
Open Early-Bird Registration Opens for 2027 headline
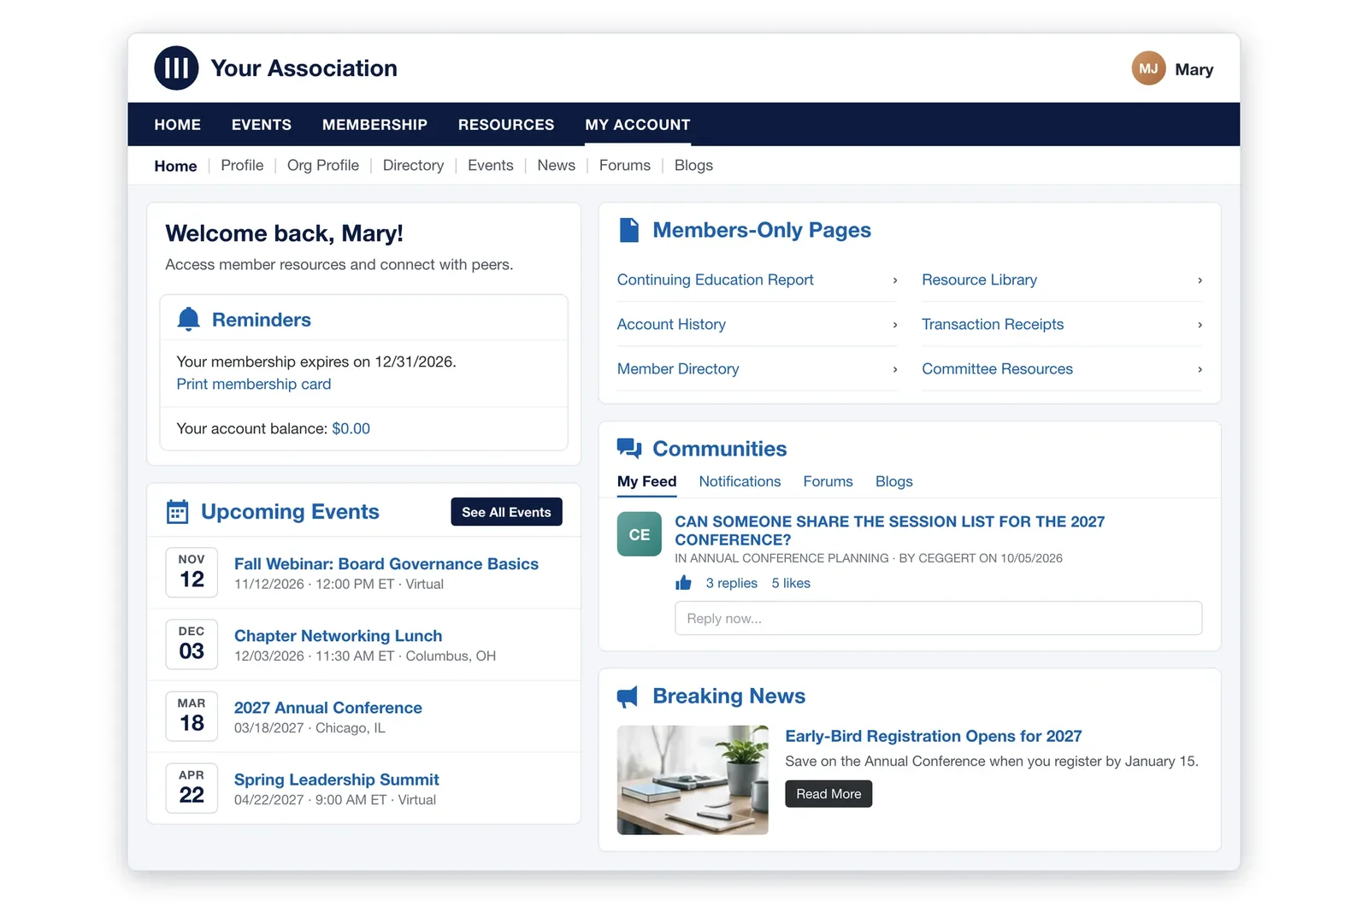click(934, 736)
